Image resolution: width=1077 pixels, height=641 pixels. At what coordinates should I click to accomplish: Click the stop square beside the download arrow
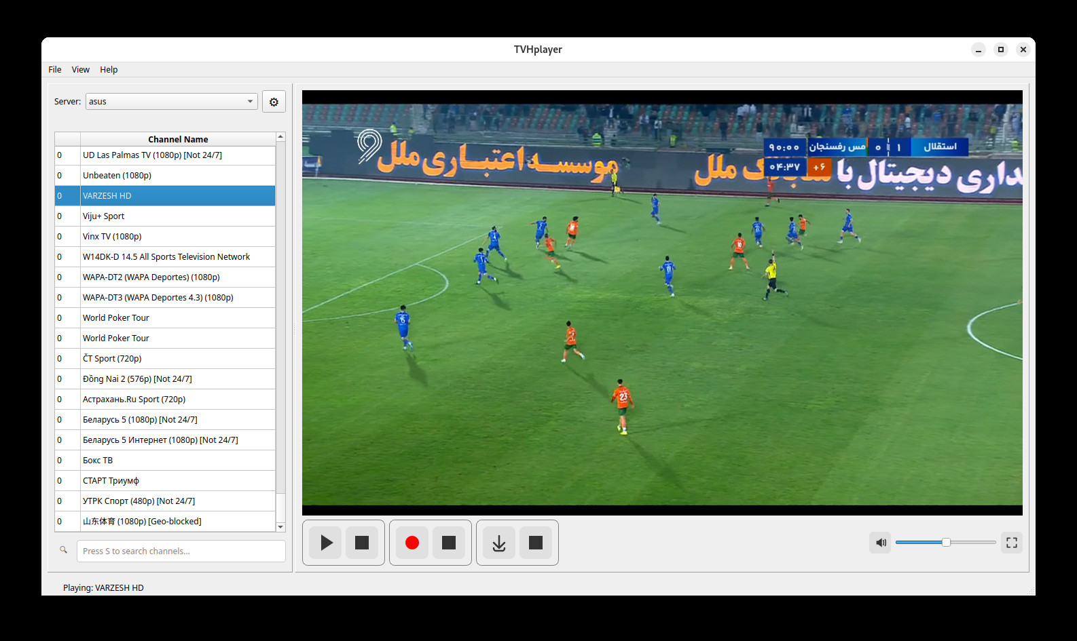pos(536,543)
